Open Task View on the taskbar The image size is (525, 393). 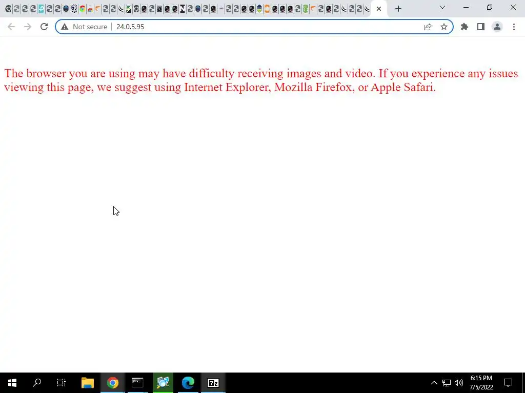pyautogui.click(x=62, y=383)
